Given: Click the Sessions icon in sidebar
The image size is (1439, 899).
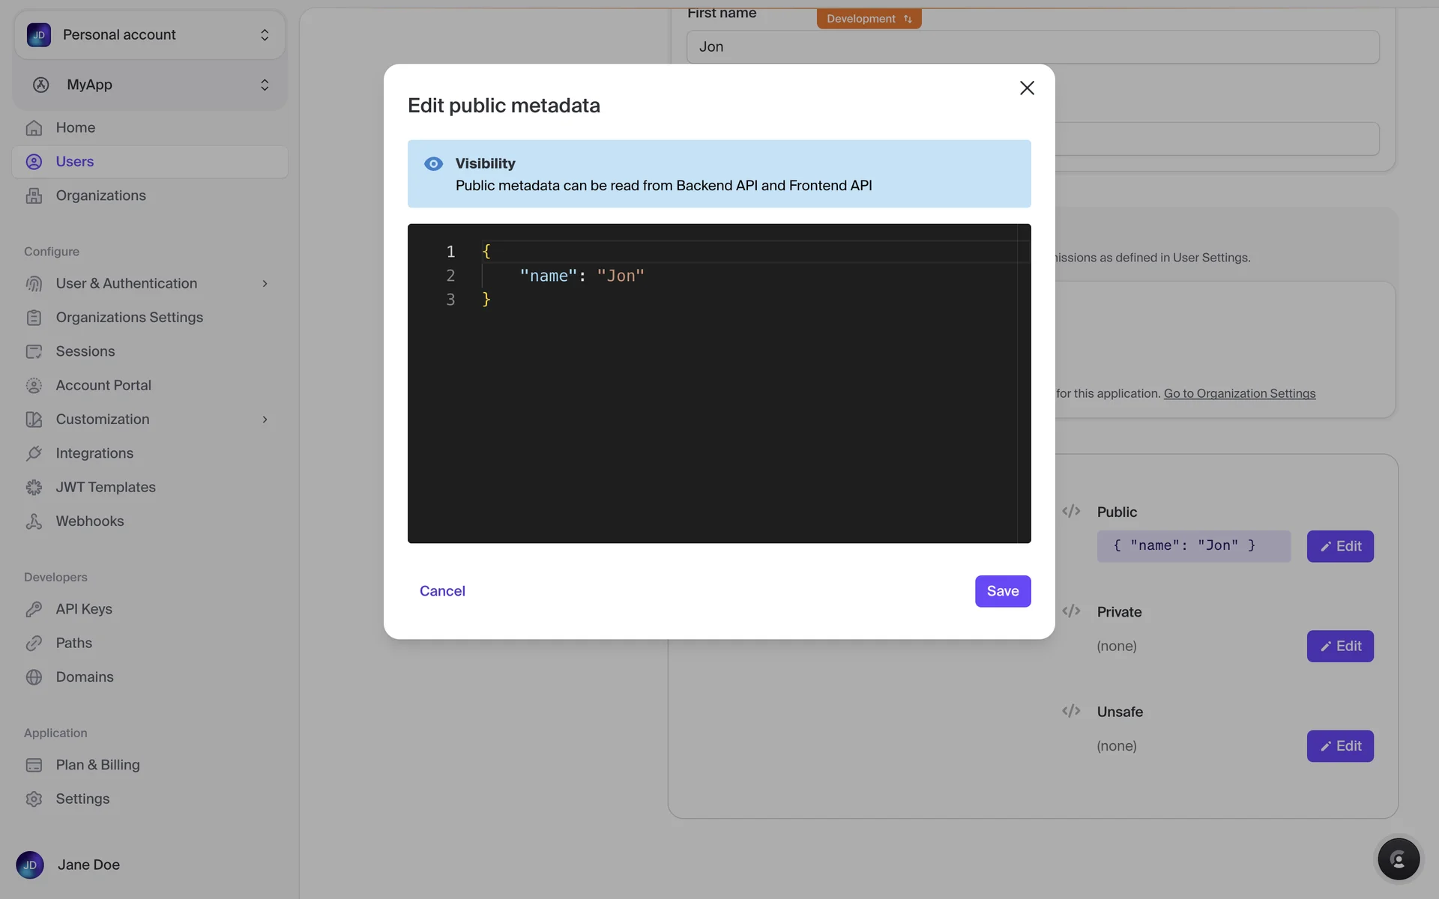Looking at the screenshot, I should [x=34, y=351].
